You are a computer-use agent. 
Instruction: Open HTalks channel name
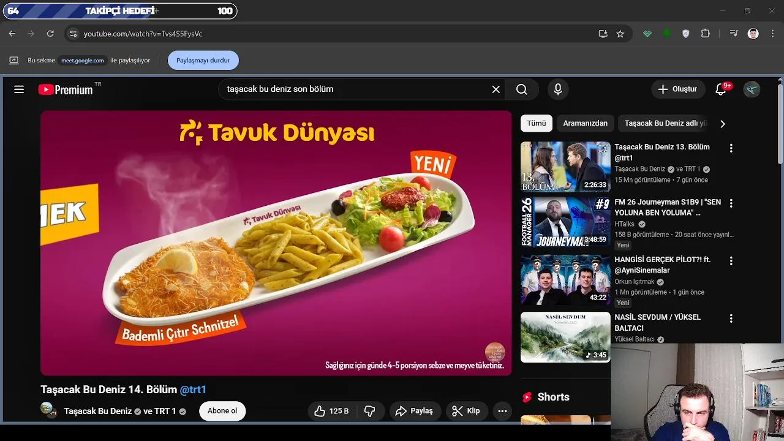(x=625, y=224)
